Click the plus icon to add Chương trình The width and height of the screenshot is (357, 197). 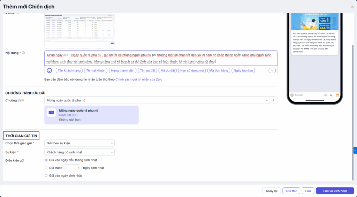pos(273,100)
